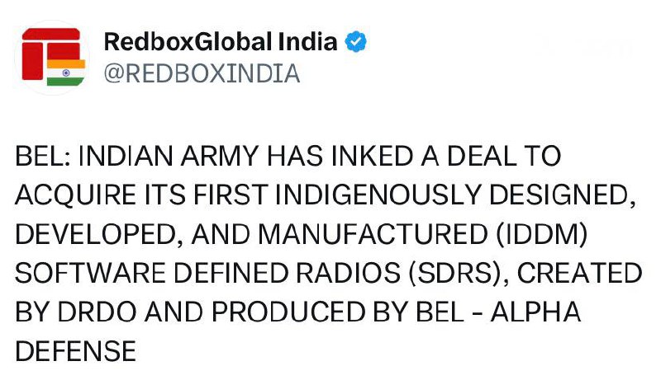
Task: Click the RedboxGlobal India profile avatar
Action: coord(54,56)
